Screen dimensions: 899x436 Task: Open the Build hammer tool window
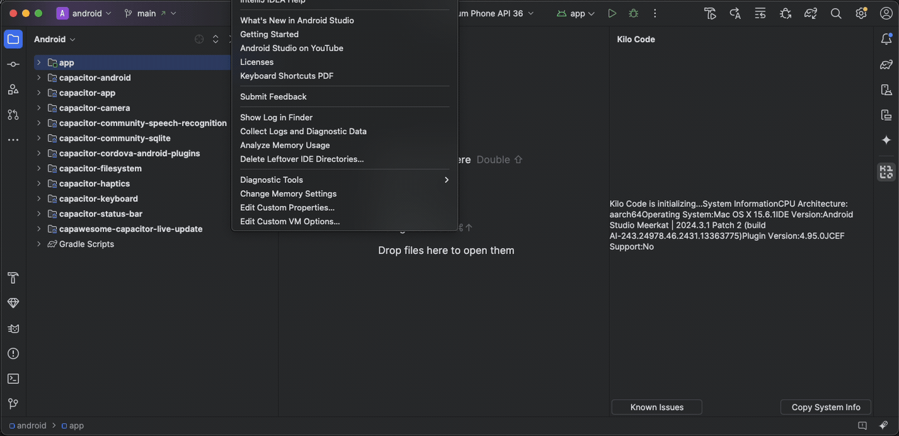click(x=13, y=278)
